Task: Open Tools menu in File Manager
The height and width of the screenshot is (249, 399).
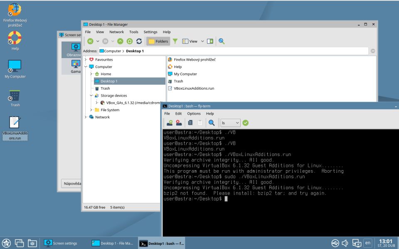Action: (133, 32)
